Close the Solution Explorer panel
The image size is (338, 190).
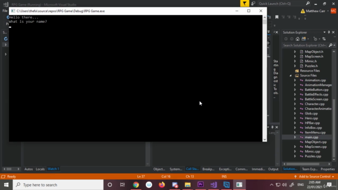point(333,32)
